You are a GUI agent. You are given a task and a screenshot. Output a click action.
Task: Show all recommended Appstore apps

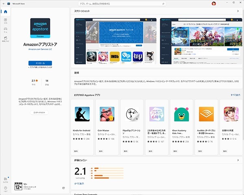pos(235,95)
